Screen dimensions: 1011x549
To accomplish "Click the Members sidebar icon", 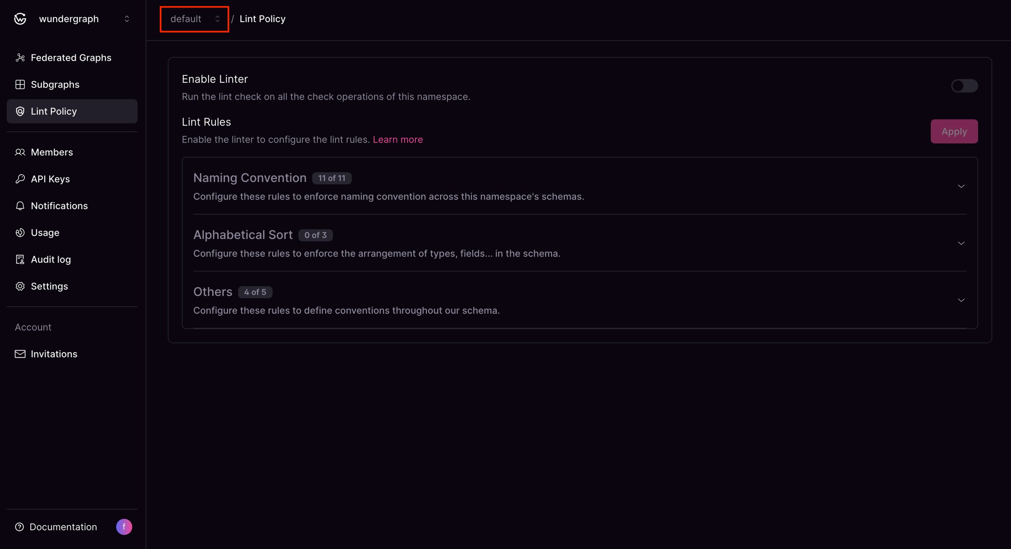I will tap(20, 152).
